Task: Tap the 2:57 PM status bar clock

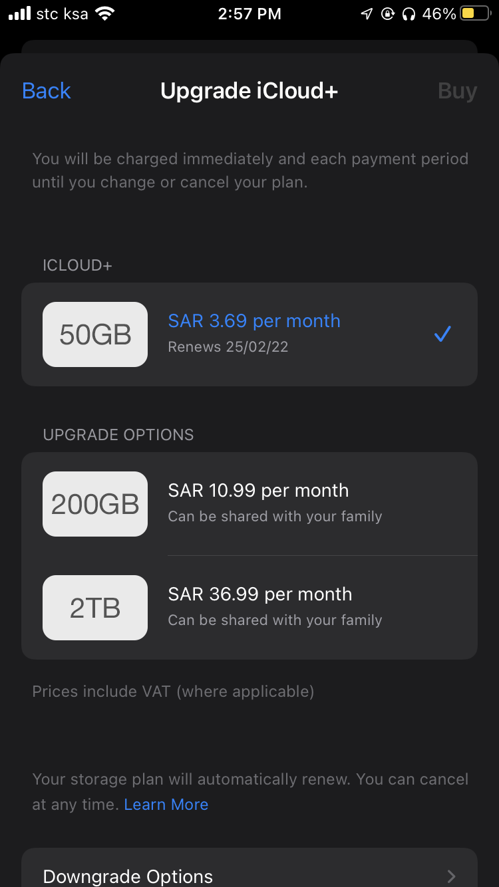Action: [249, 14]
